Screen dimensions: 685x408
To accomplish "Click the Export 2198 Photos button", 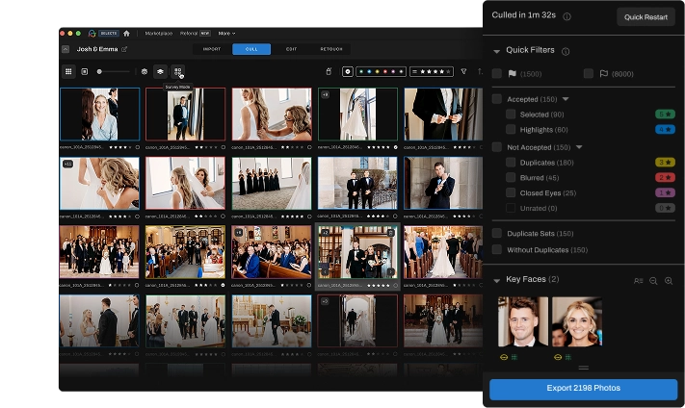I will pyautogui.click(x=583, y=388).
